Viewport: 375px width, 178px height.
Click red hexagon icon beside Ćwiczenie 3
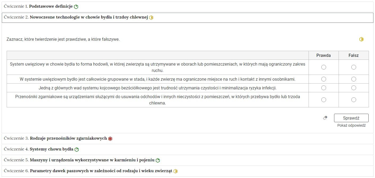tap(110, 139)
